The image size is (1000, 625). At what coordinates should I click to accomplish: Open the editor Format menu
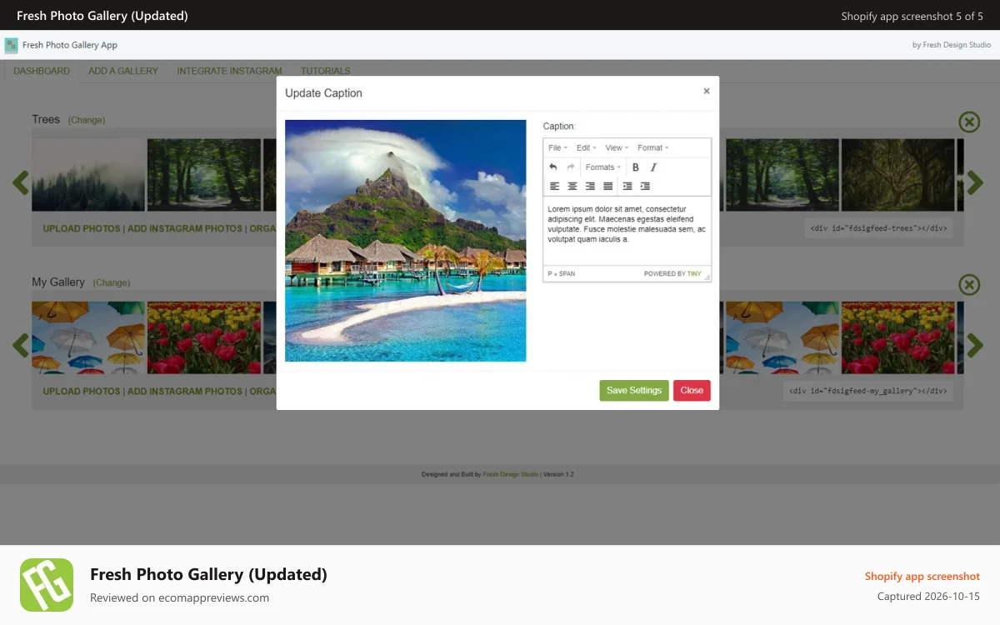653,148
